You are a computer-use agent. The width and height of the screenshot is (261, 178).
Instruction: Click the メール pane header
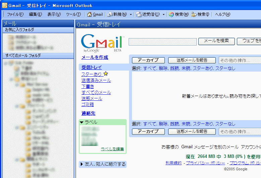coord(38,24)
